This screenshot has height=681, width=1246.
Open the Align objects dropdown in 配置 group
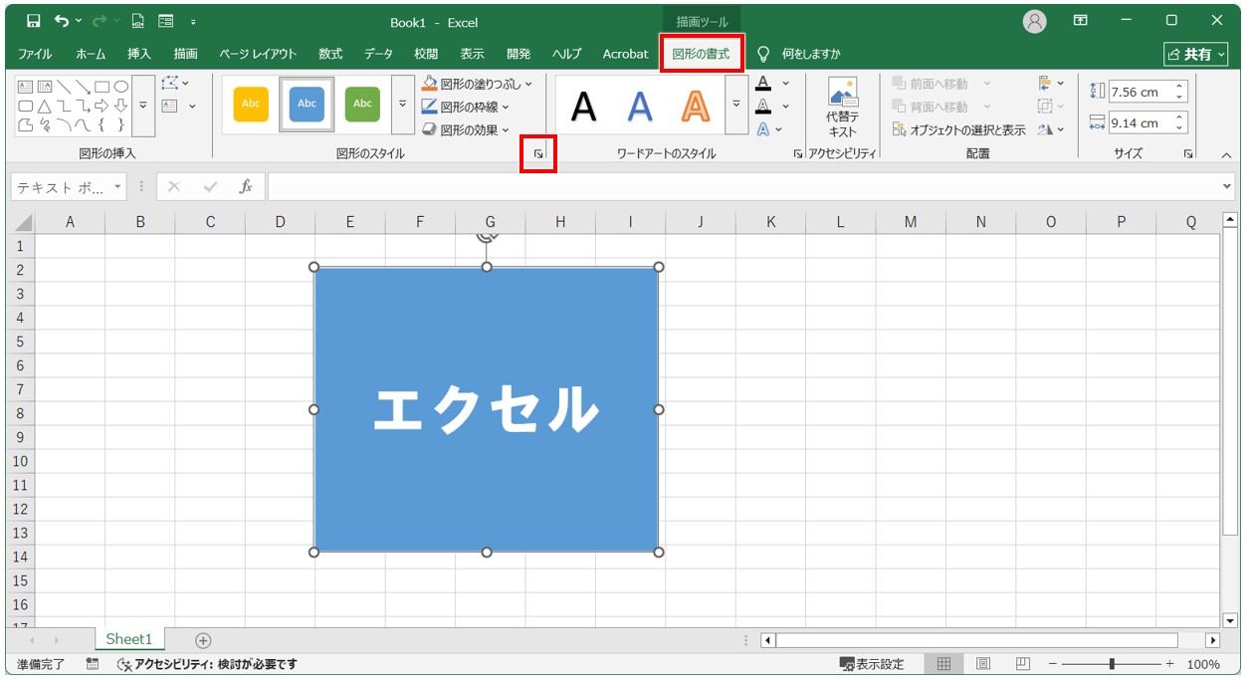[x=1051, y=84]
